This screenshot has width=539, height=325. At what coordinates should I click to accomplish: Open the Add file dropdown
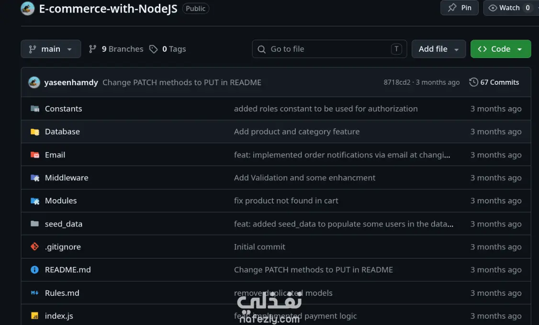pos(438,49)
